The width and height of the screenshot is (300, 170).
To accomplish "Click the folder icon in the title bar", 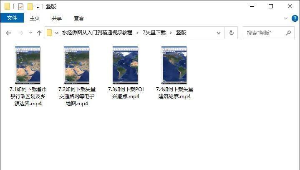I will (7, 6).
